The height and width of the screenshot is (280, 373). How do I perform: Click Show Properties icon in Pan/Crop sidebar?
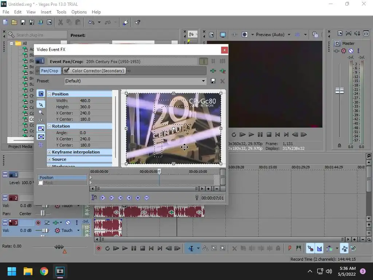pos(41,94)
